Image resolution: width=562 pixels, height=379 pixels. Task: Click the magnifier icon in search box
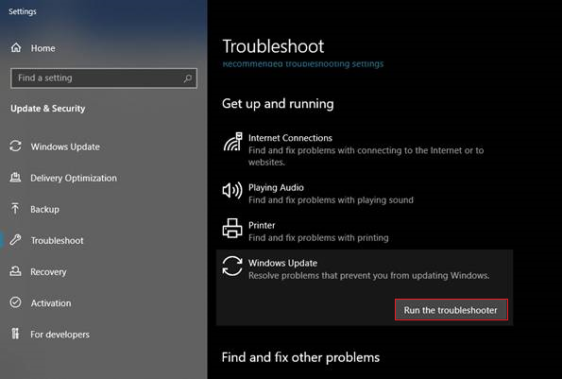187,78
